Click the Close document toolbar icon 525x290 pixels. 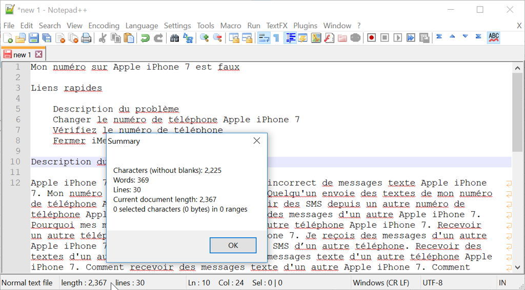click(60, 38)
